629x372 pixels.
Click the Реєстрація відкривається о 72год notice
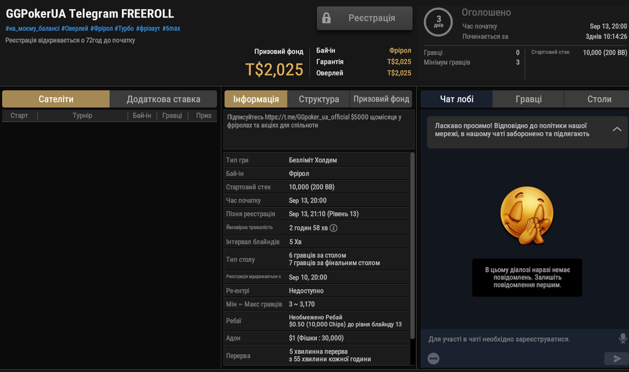point(70,40)
